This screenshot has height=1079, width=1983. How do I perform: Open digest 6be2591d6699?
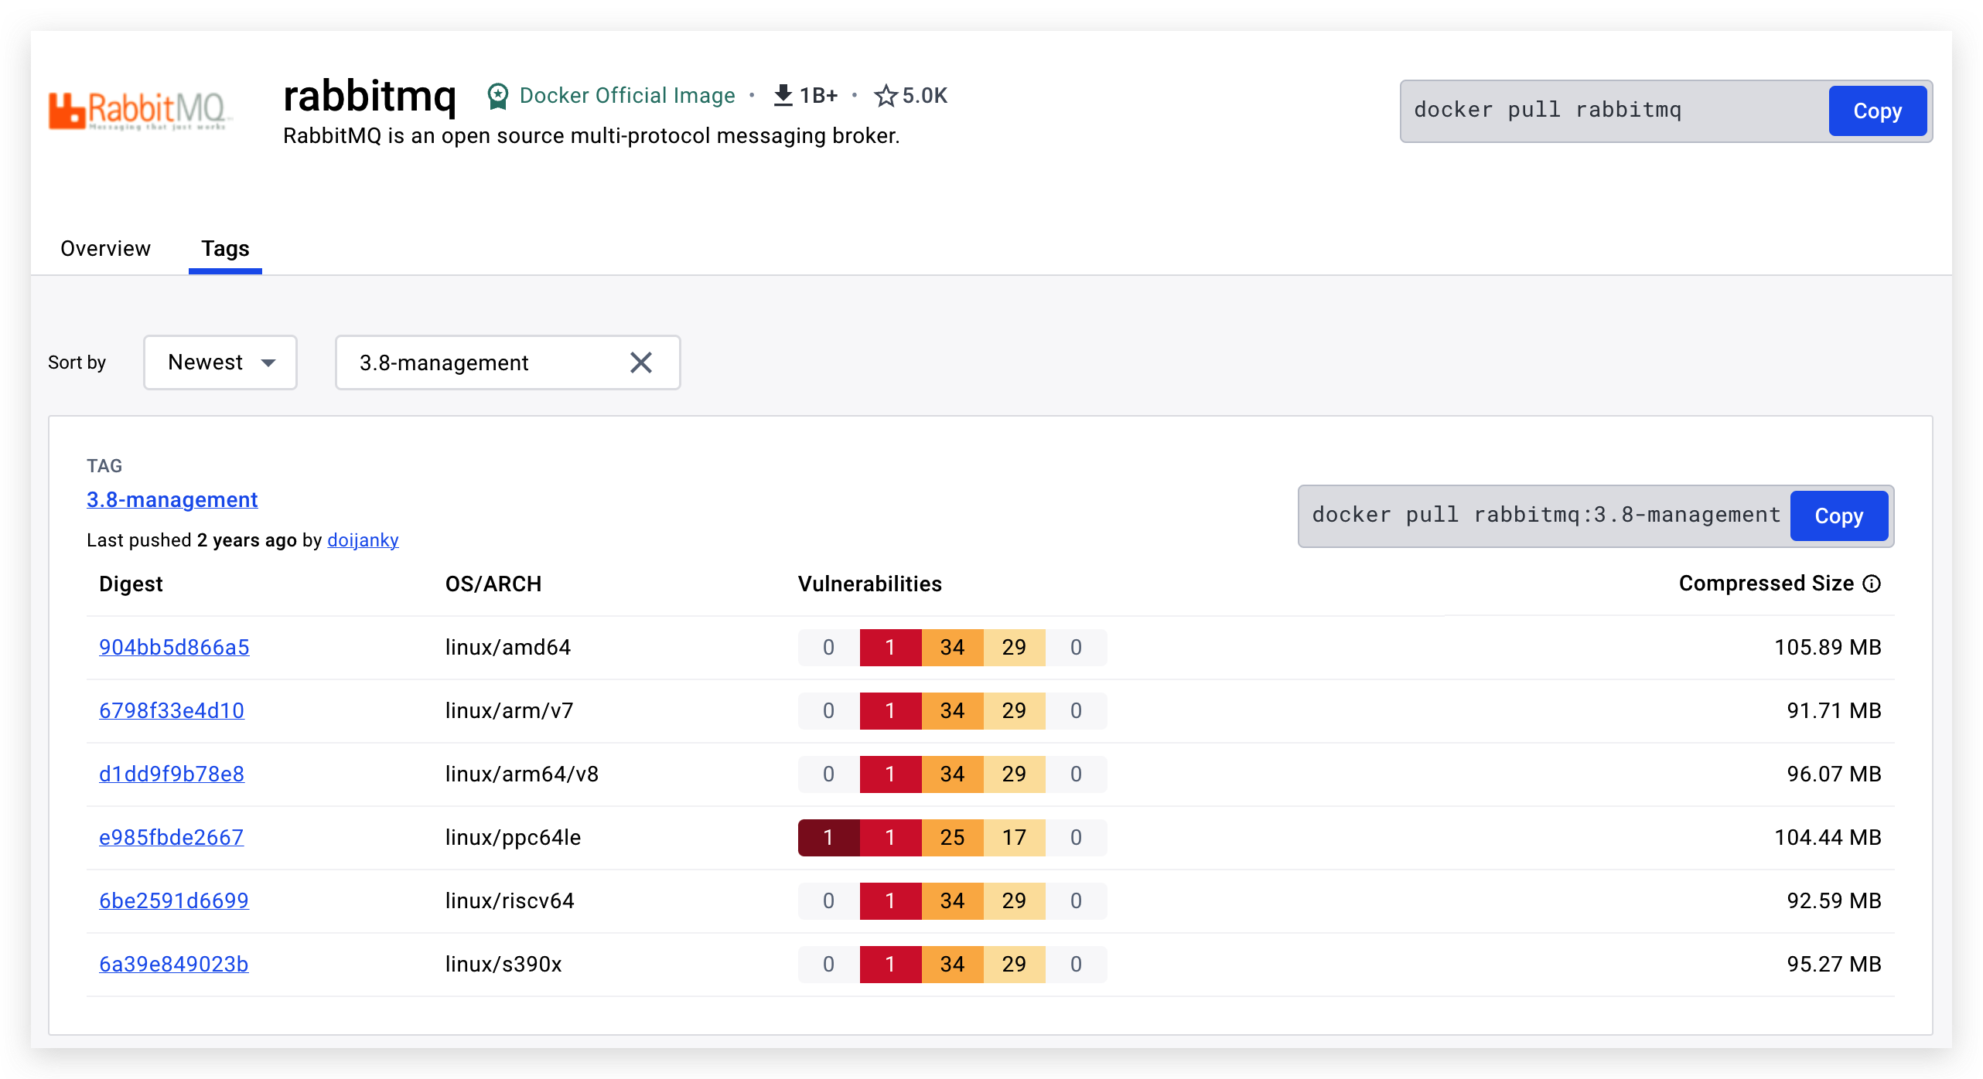pos(174,901)
